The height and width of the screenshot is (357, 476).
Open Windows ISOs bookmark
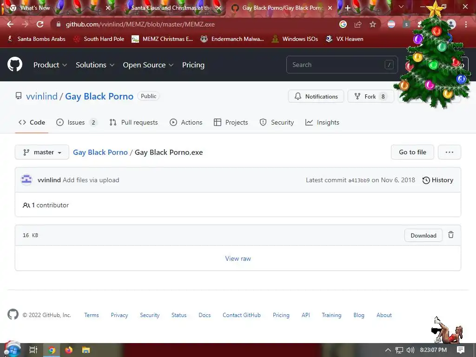[295, 39]
